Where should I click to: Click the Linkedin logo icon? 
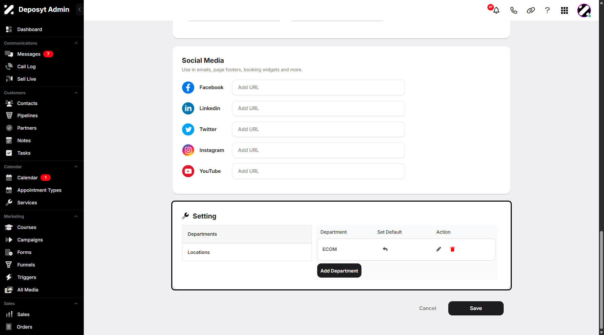[188, 108]
